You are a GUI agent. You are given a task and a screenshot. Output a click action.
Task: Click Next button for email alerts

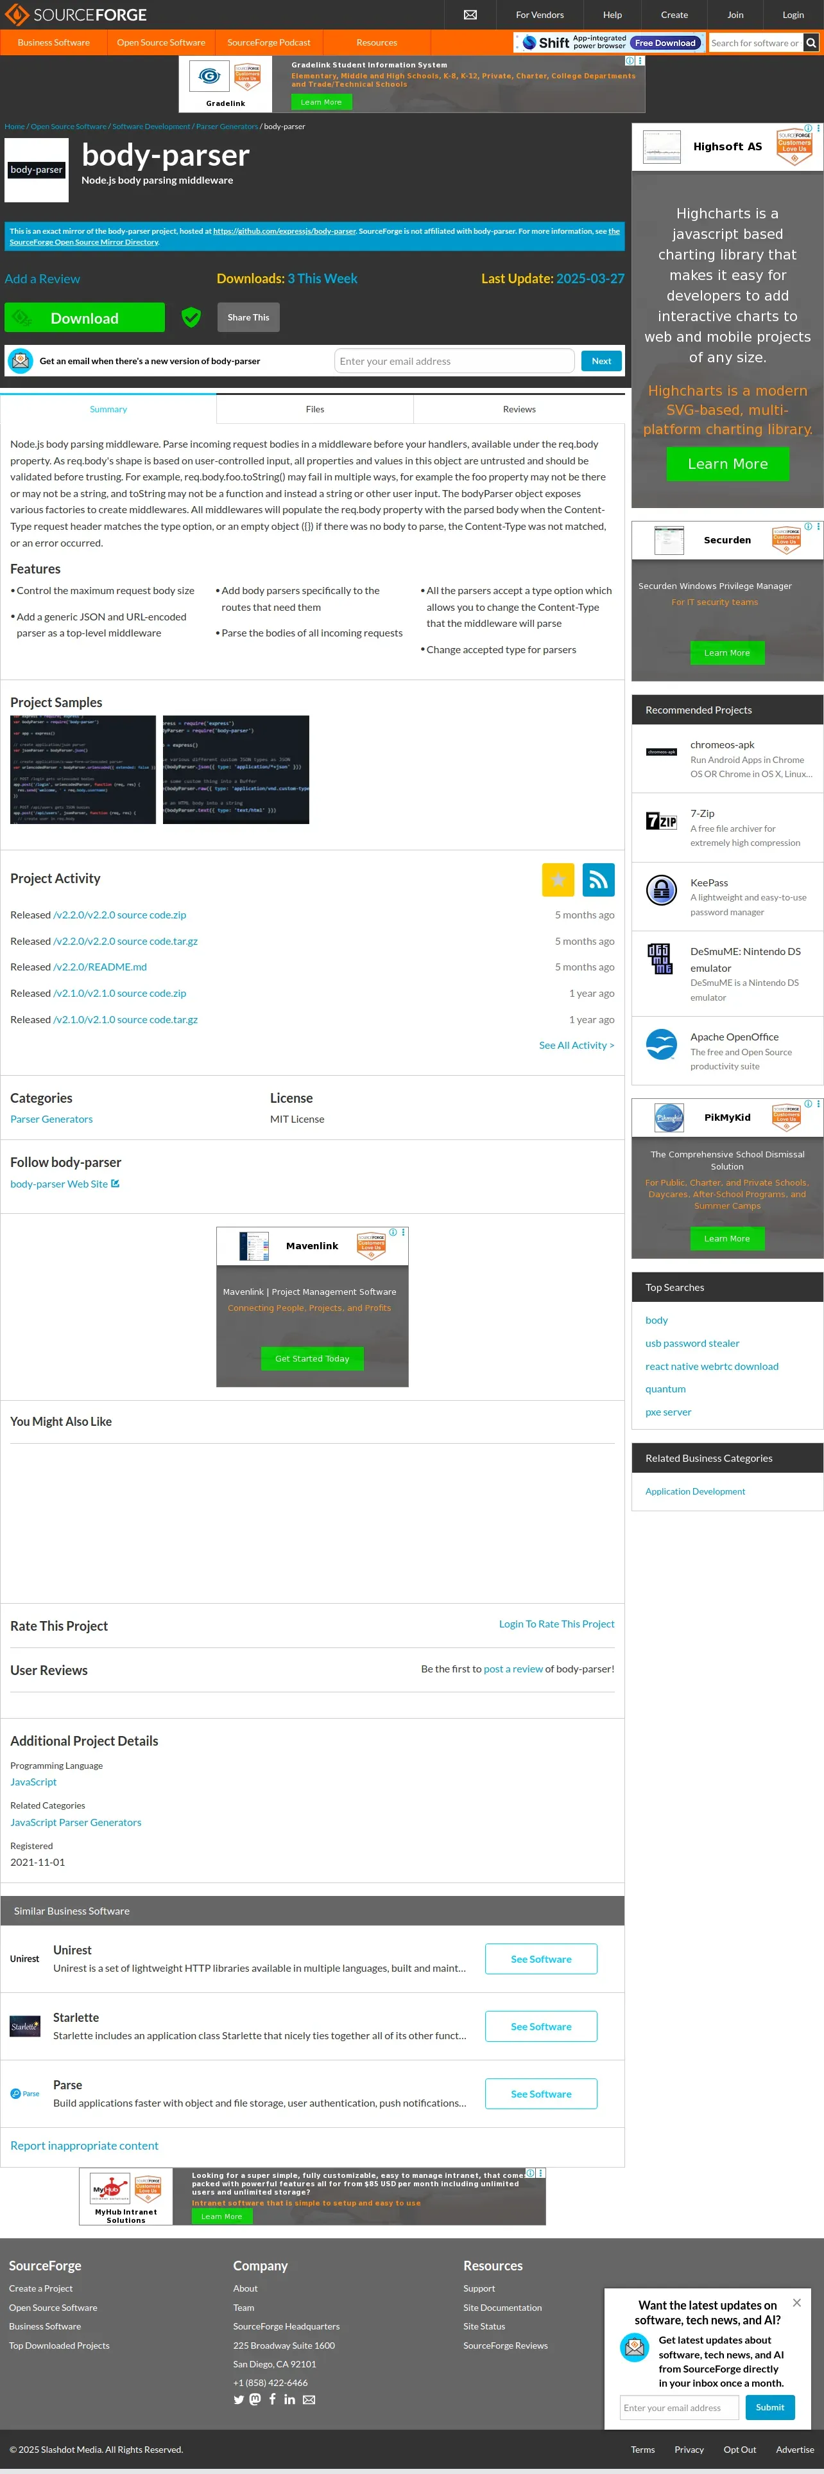601,361
